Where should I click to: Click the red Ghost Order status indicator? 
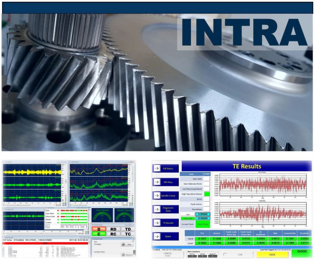point(58,217)
